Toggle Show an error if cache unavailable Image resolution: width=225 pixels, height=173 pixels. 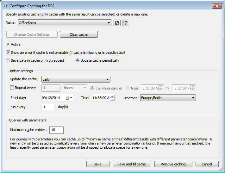[x=8, y=53]
